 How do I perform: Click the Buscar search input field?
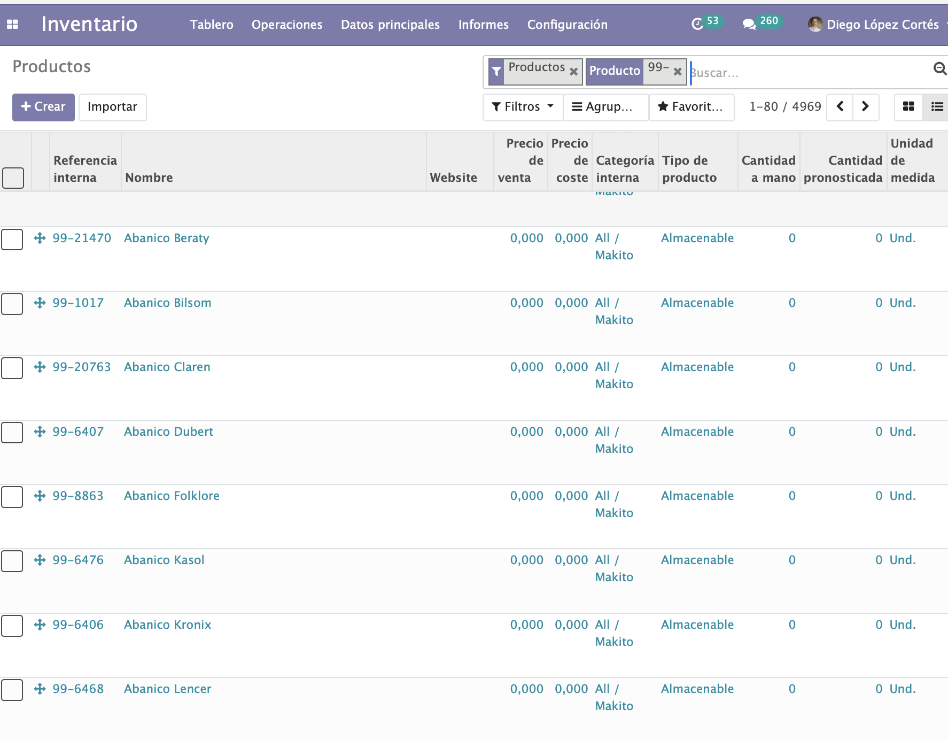807,73
